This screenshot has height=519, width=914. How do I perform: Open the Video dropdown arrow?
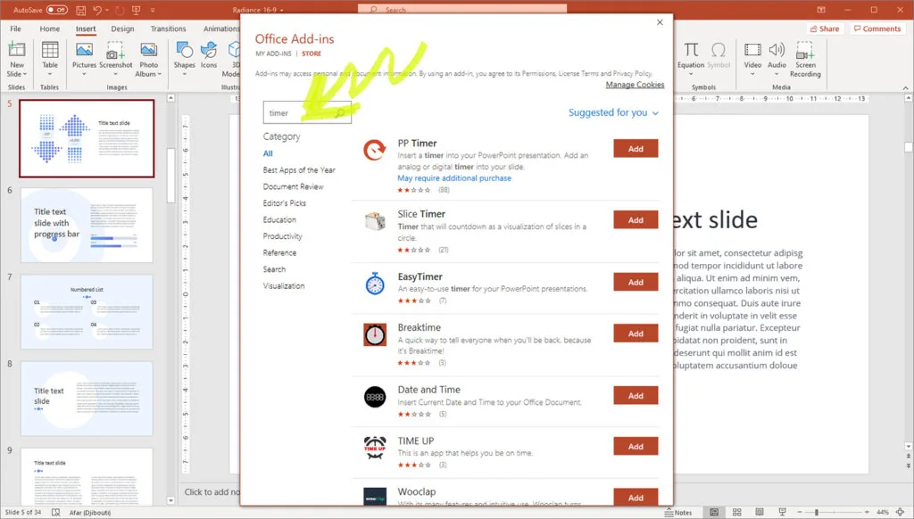click(752, 75)
